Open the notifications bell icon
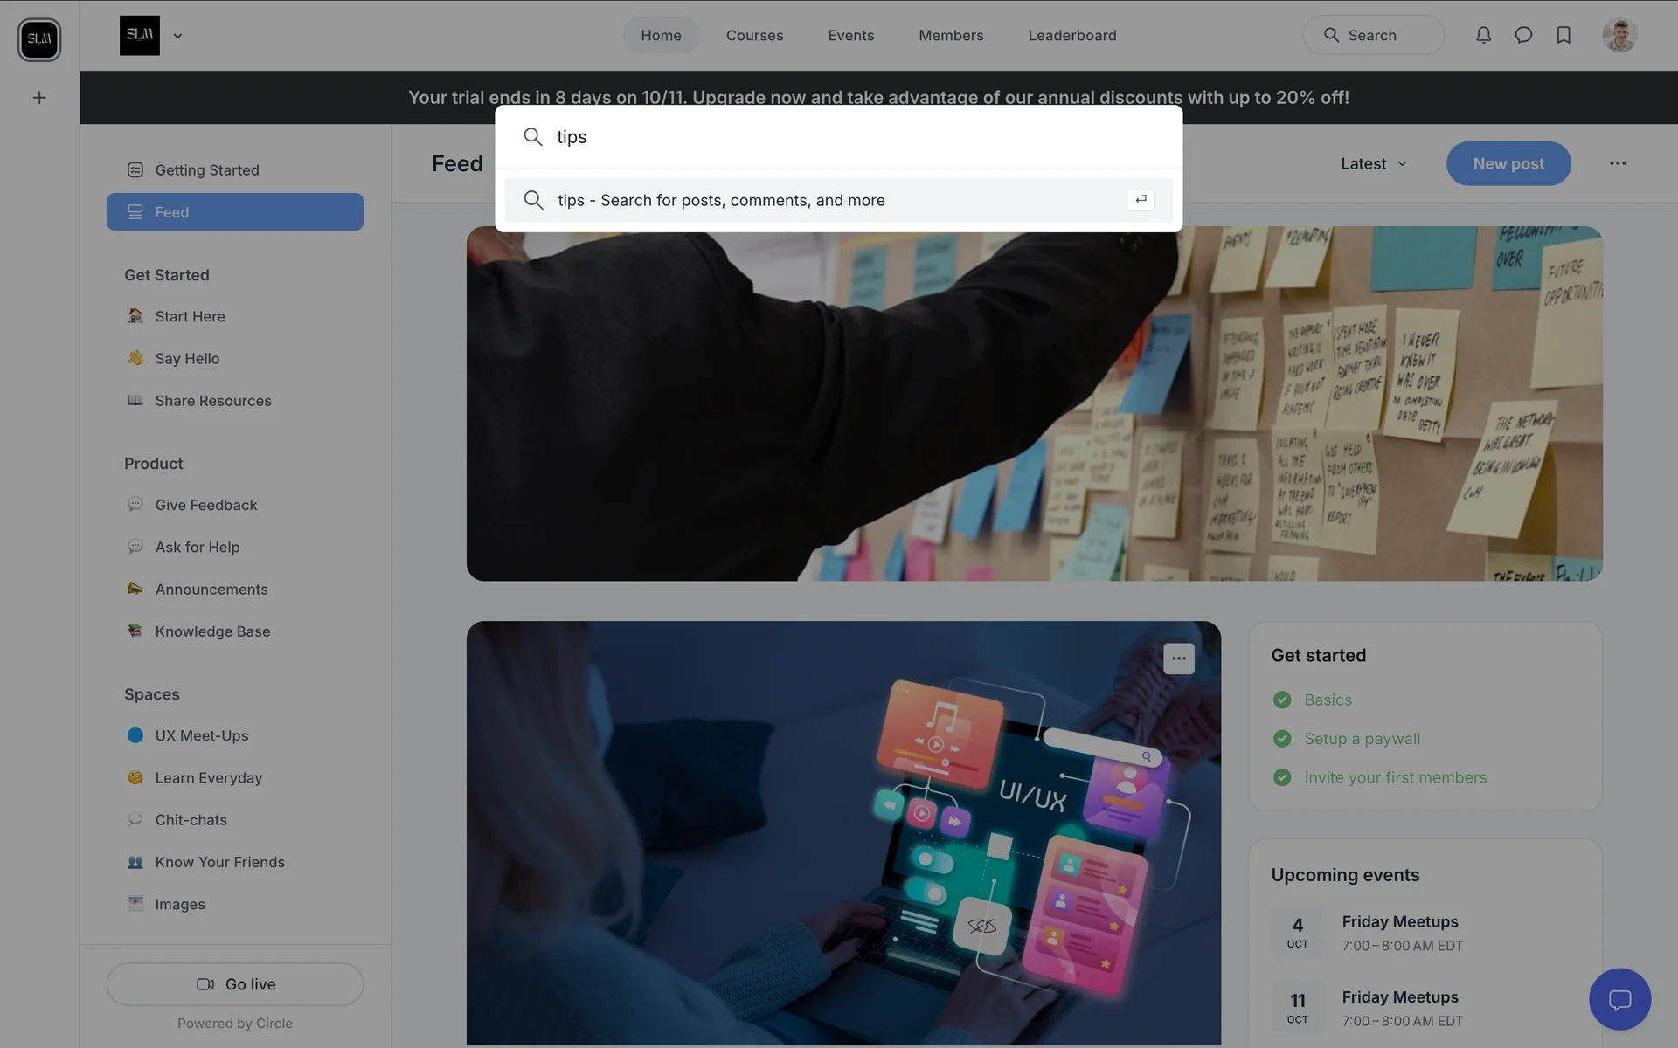This screenshot has height=1048, width=1678. tap(1483, 35)
